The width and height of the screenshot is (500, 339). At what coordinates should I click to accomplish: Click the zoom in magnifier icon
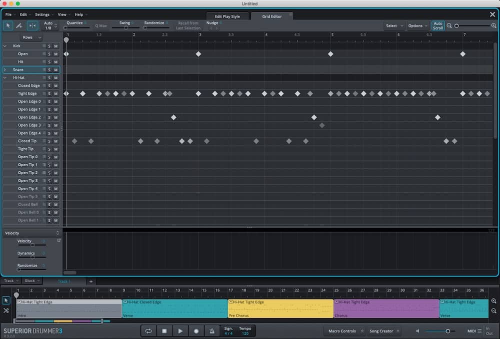pyautogui.click(x=493, y=25)
